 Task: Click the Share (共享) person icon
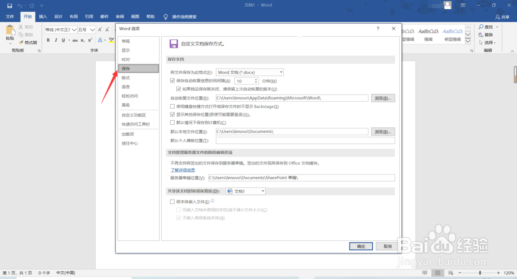tap(497, 17)
